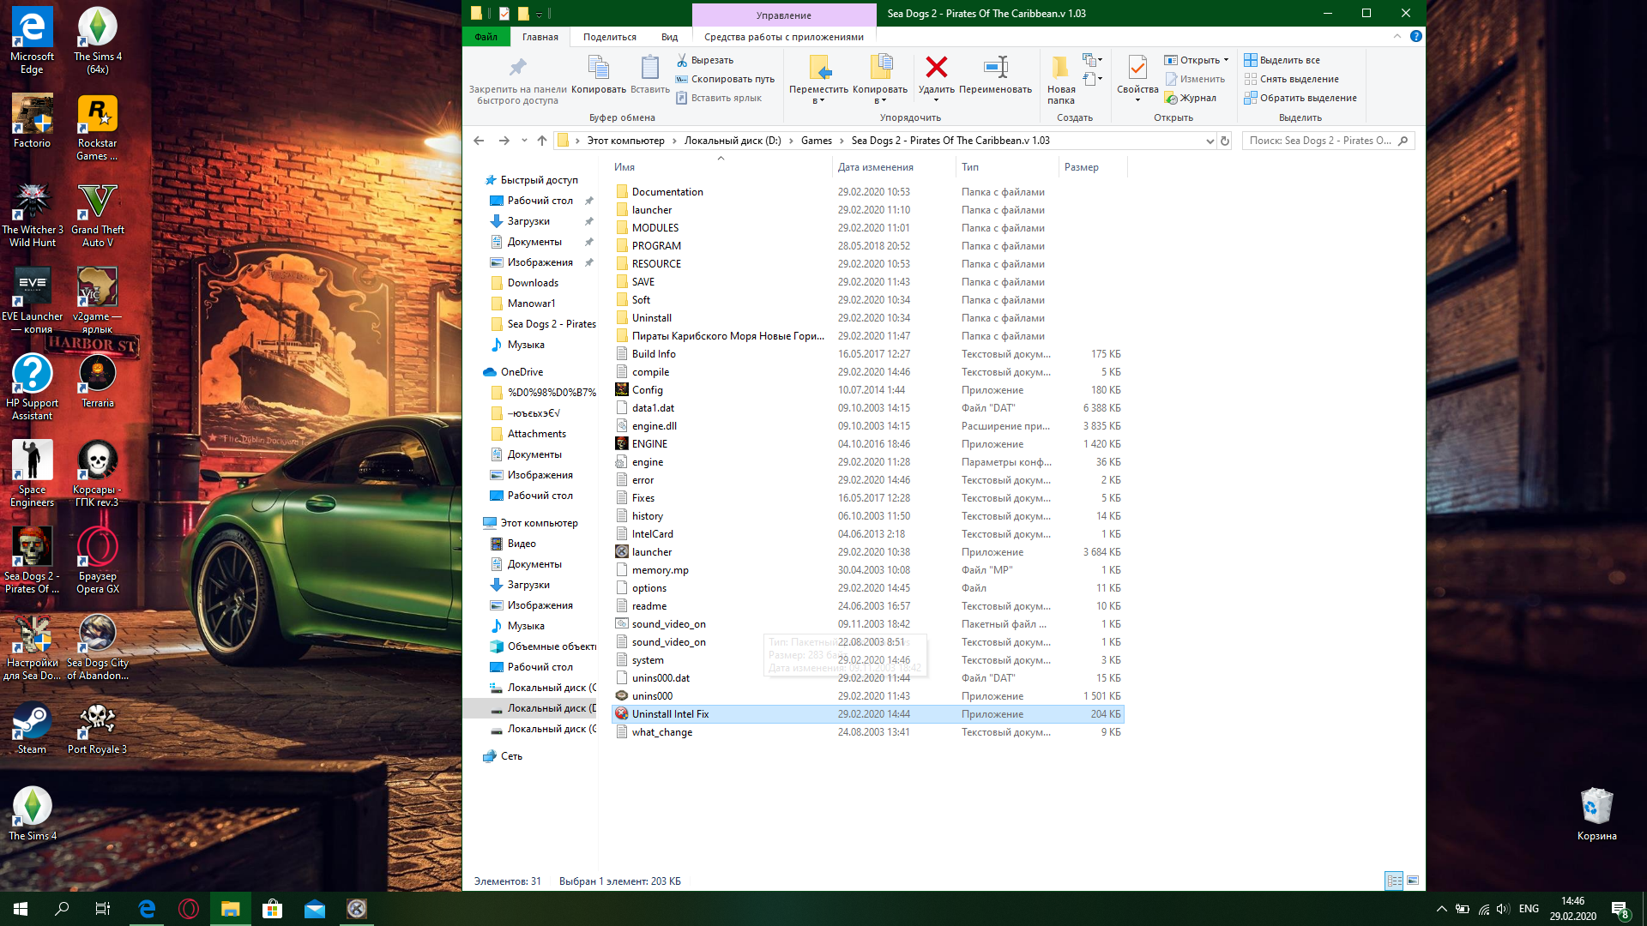Open the help question mark icon
The width and height of the screenshot is (1647, 926).
(1415, 36)
